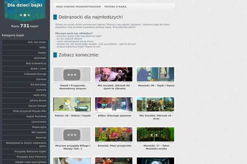Viewport: 247px width, 164px height.
Task: Click title Mroczne przygody Billego i Mandy: Odc. 2
Action: click(73, 147)
